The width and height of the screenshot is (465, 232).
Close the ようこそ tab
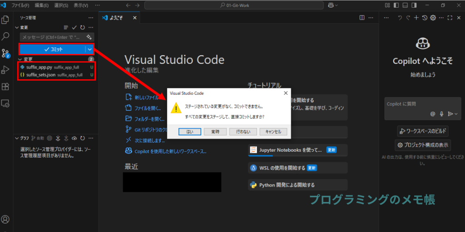tap(134, 18)
